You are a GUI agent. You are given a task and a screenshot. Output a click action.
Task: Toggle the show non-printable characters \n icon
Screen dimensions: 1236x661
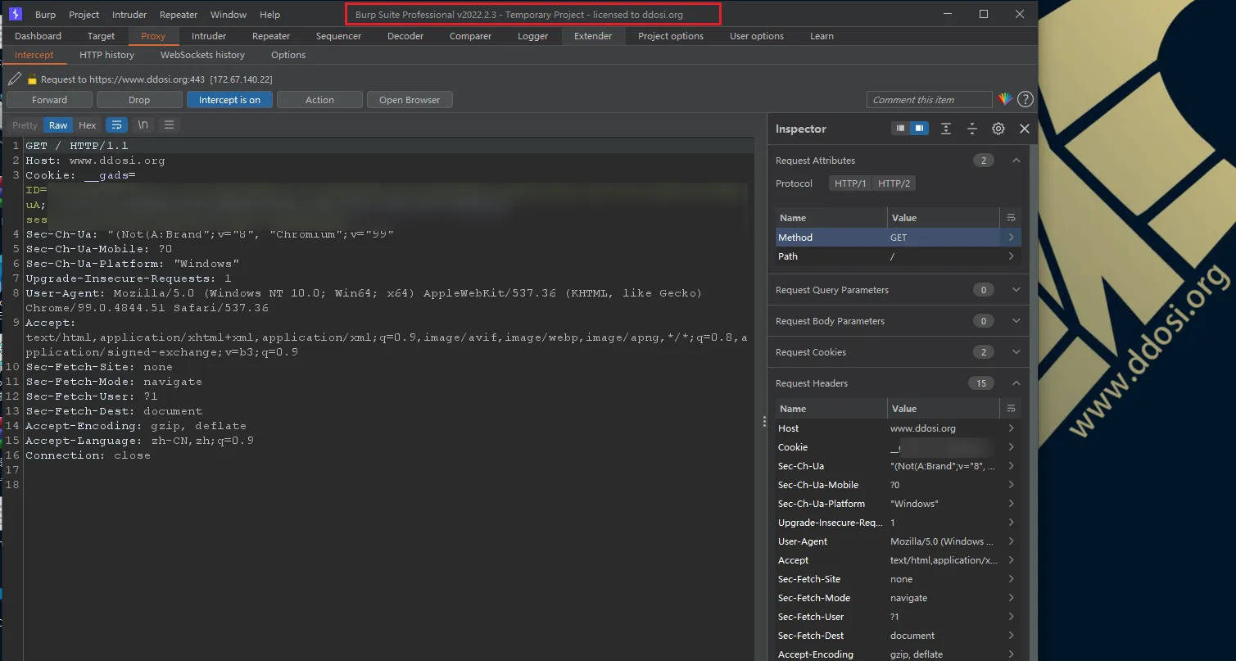143,125
